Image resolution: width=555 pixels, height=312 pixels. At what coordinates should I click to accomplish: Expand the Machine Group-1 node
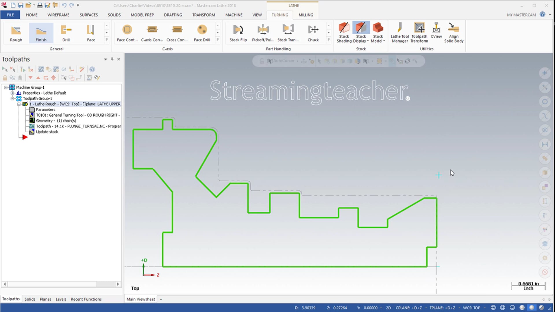(x=5, y=87)
